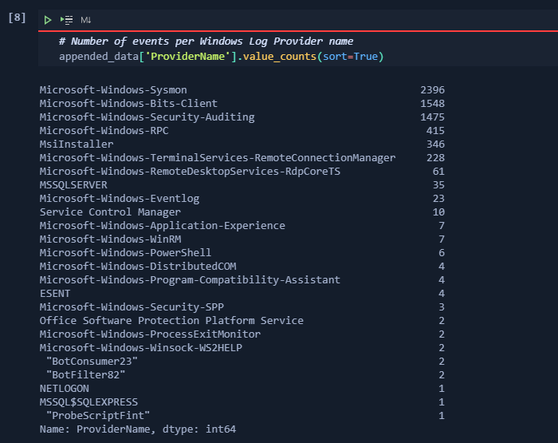Click the count value 1475

click(x=432, y=117)
